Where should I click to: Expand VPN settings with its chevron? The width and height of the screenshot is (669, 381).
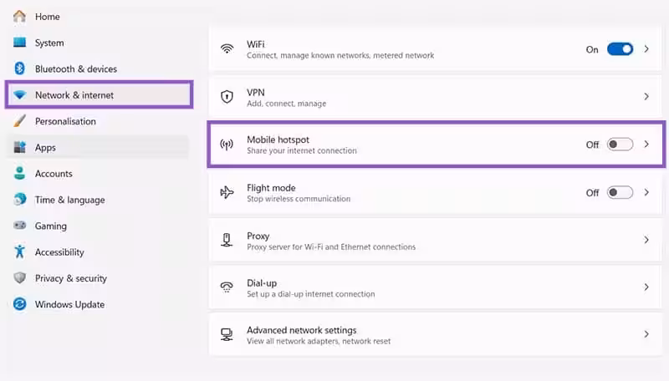coord(646,97)
